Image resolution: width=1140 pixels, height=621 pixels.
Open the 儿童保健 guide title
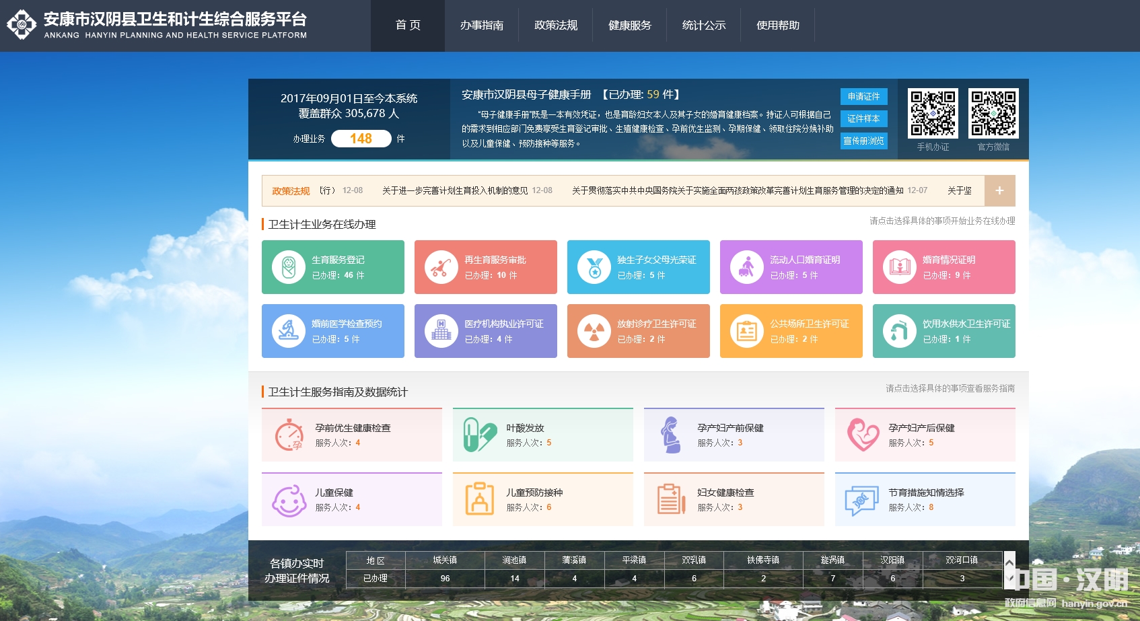tap(334, 492)
